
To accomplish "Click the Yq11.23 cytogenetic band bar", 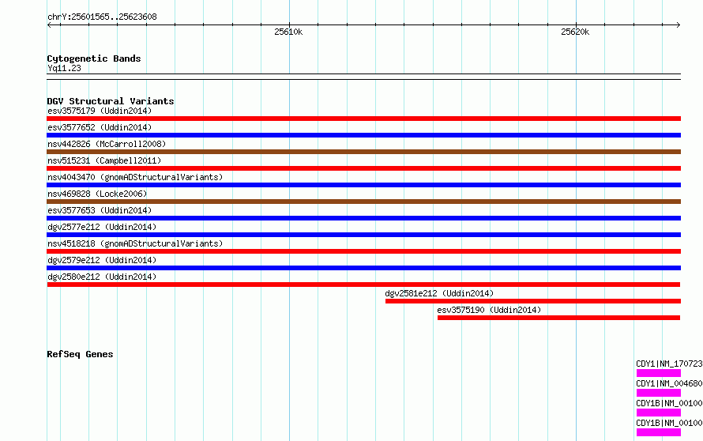I will pyautogui.click(x=363, y=77).
